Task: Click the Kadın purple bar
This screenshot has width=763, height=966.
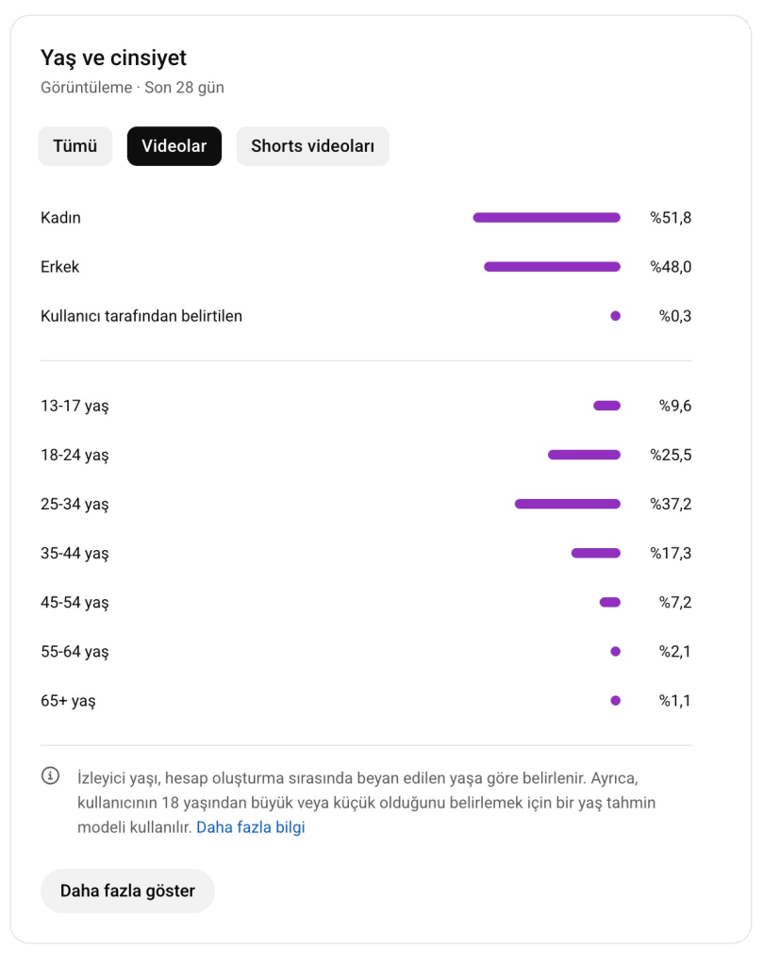Action: point(547,218)
